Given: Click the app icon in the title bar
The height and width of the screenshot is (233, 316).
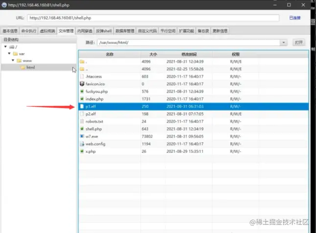Looking at the screenshot, I should point(4,5).
